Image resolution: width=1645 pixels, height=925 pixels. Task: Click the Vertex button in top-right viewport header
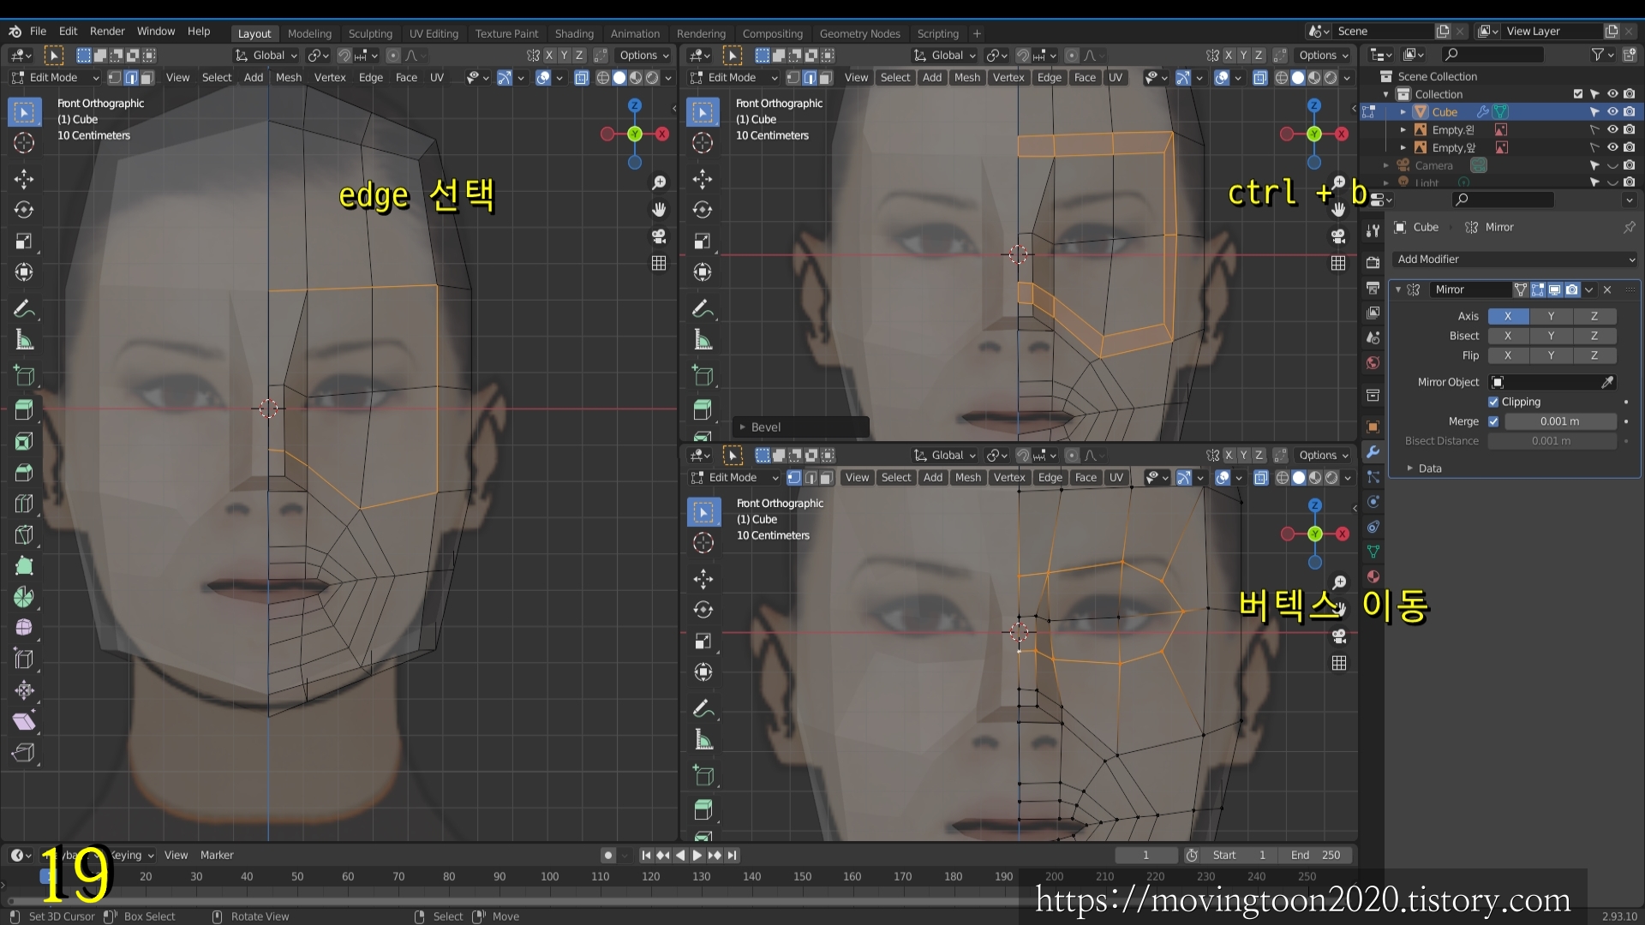1008,78
